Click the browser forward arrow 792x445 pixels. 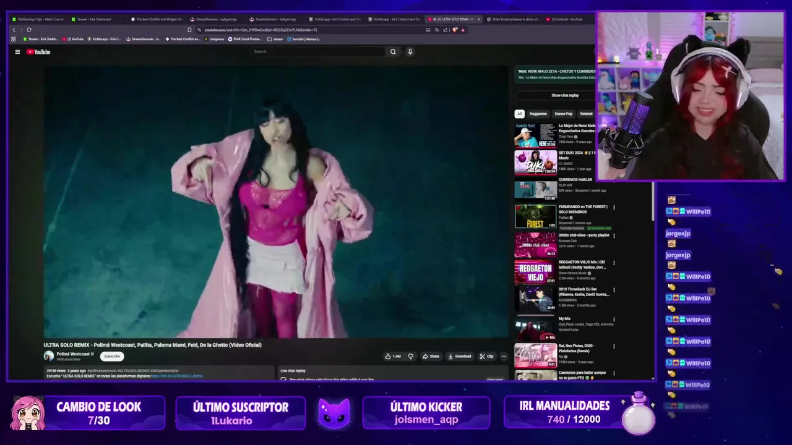tap(21, 30)
